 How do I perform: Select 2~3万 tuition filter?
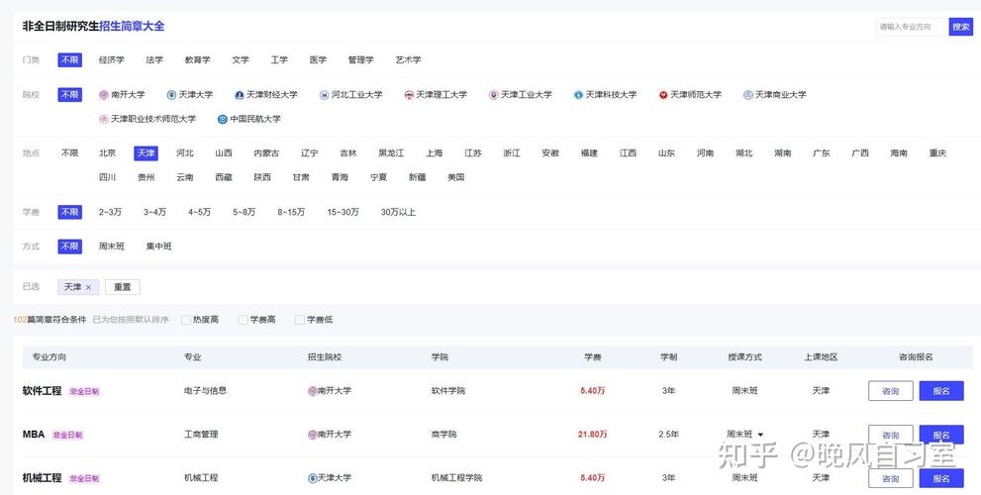coord(110,213)
